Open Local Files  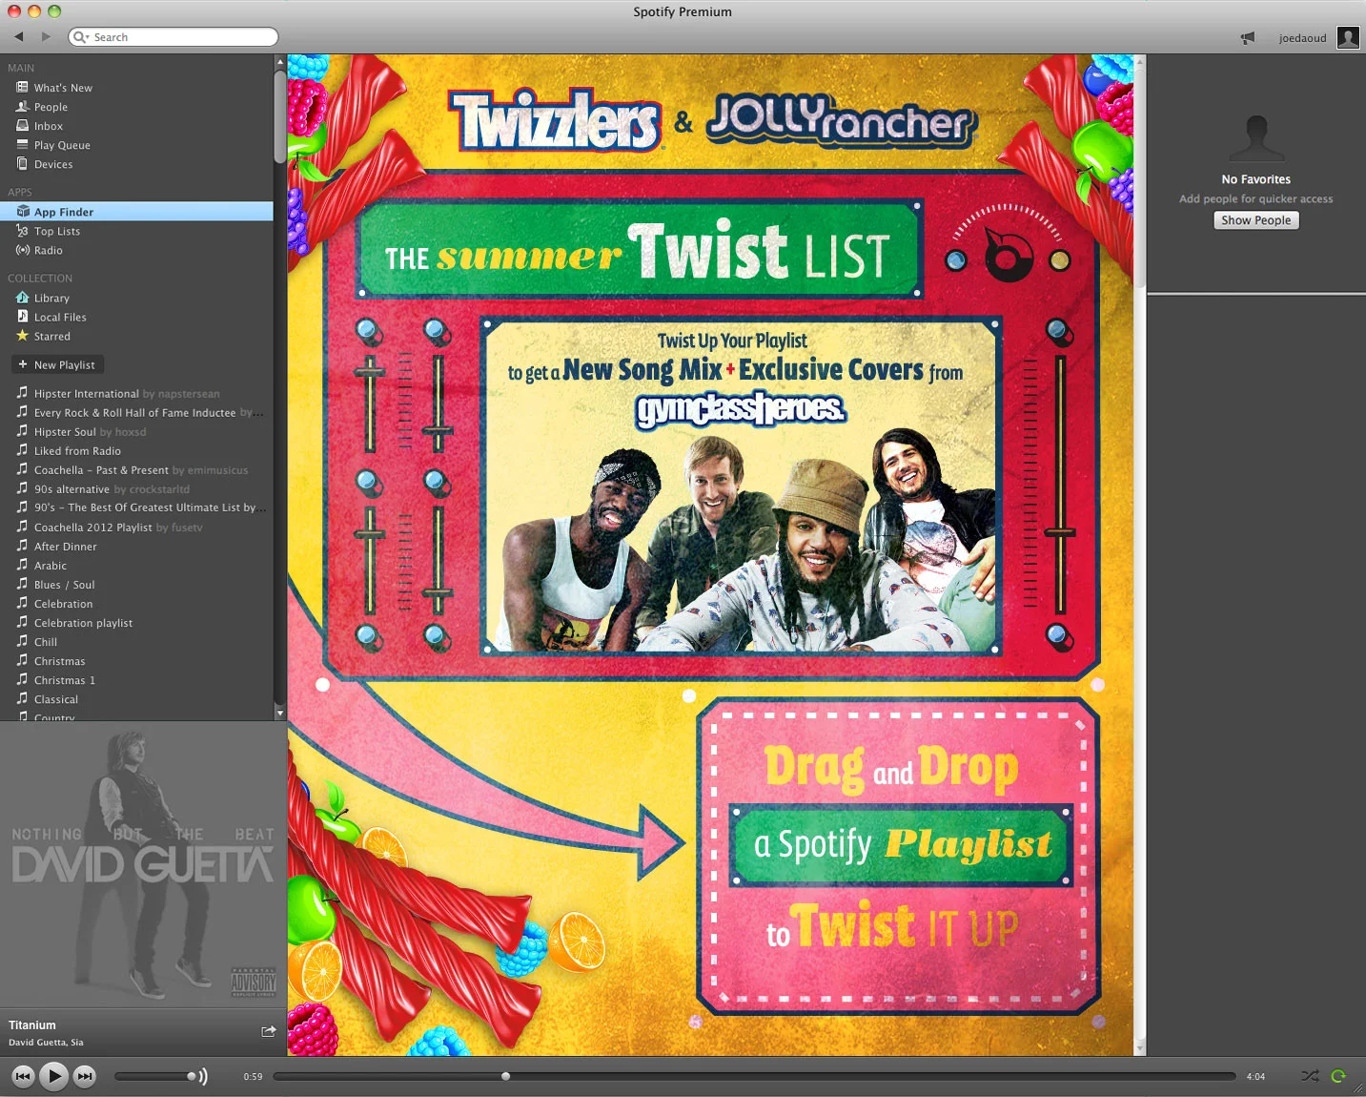[60, 317]
